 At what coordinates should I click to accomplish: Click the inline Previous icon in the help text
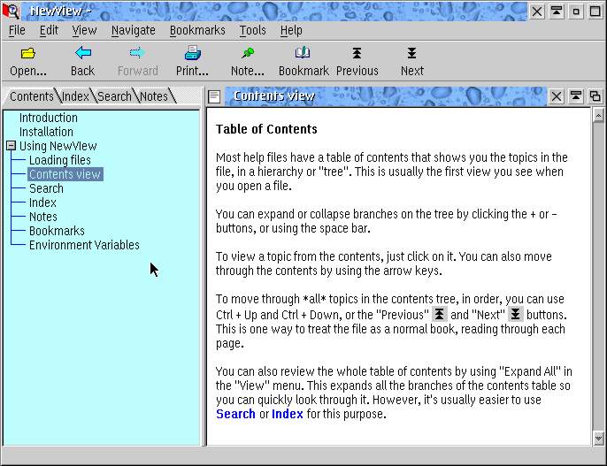pos(440,314)
